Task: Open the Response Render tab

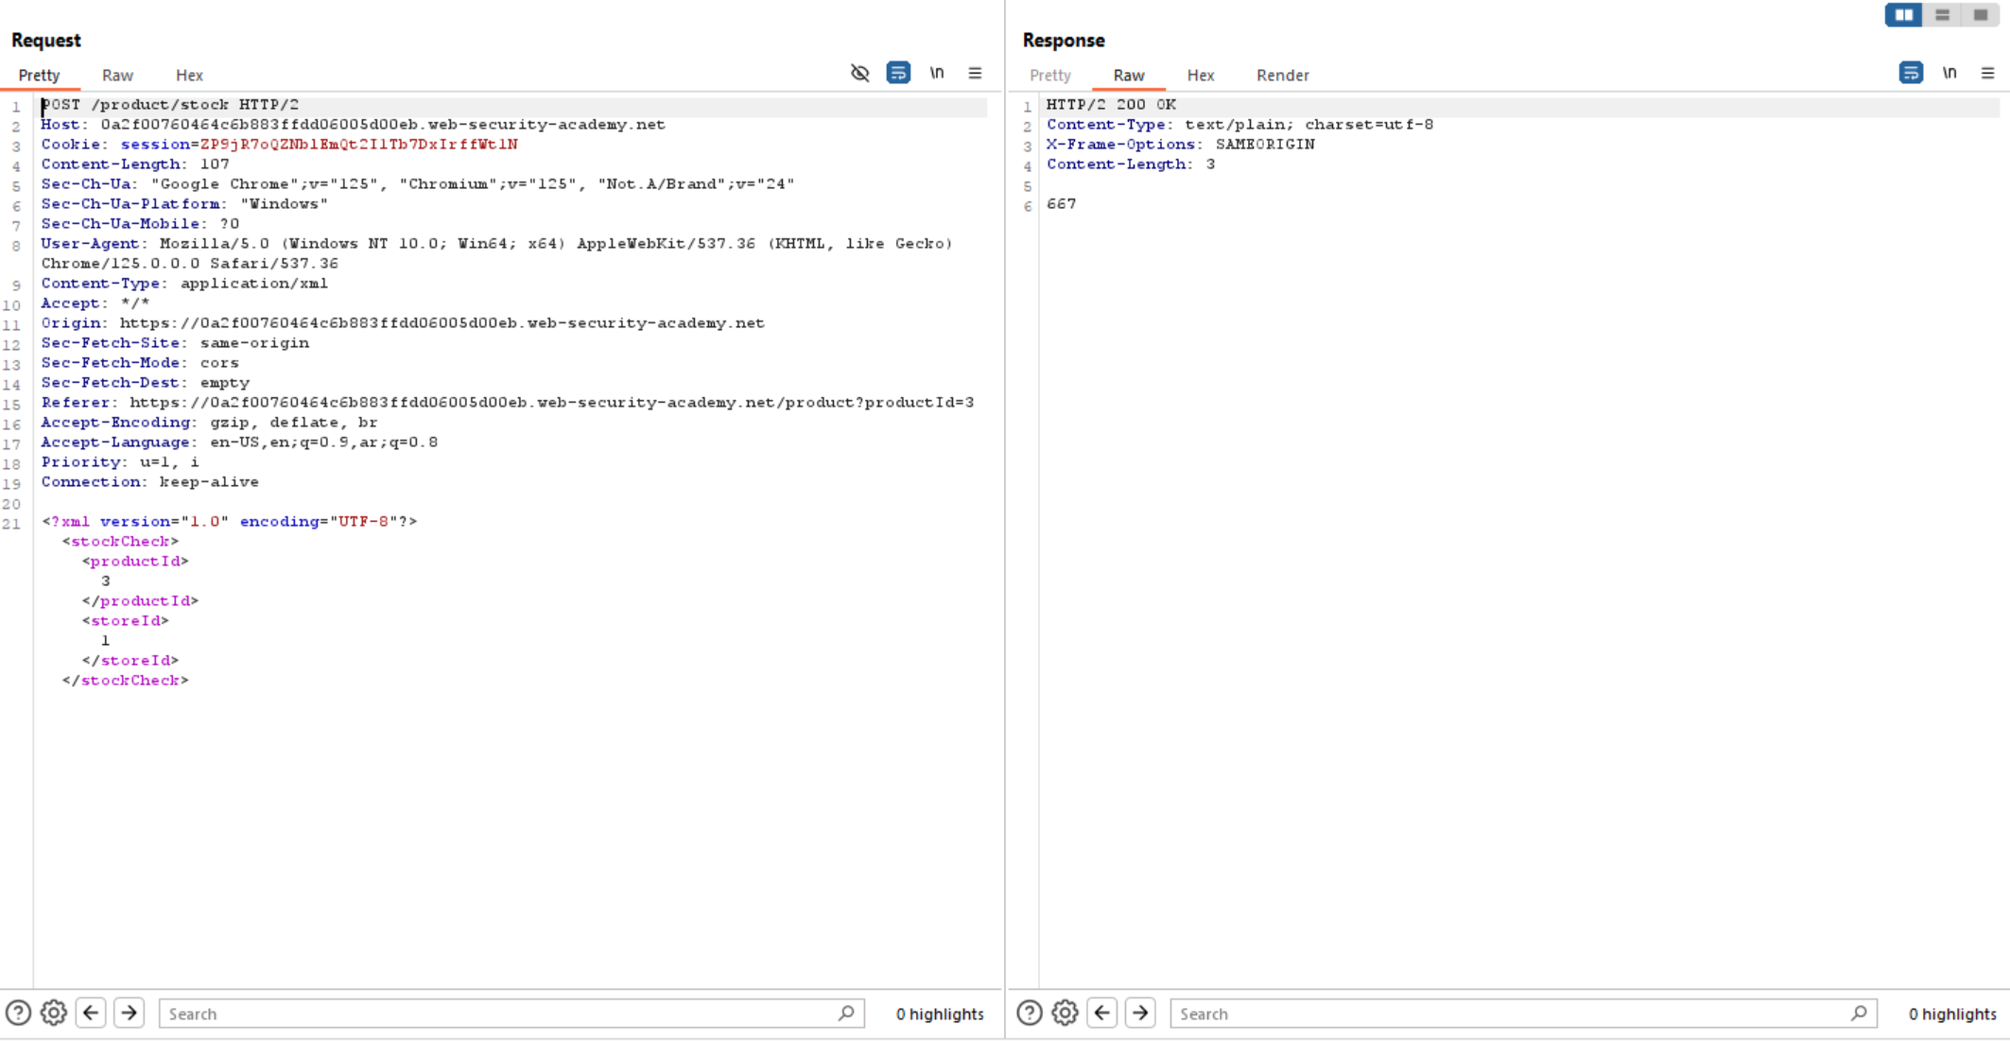Action: pyautogui.click(x=1282, y=75)
